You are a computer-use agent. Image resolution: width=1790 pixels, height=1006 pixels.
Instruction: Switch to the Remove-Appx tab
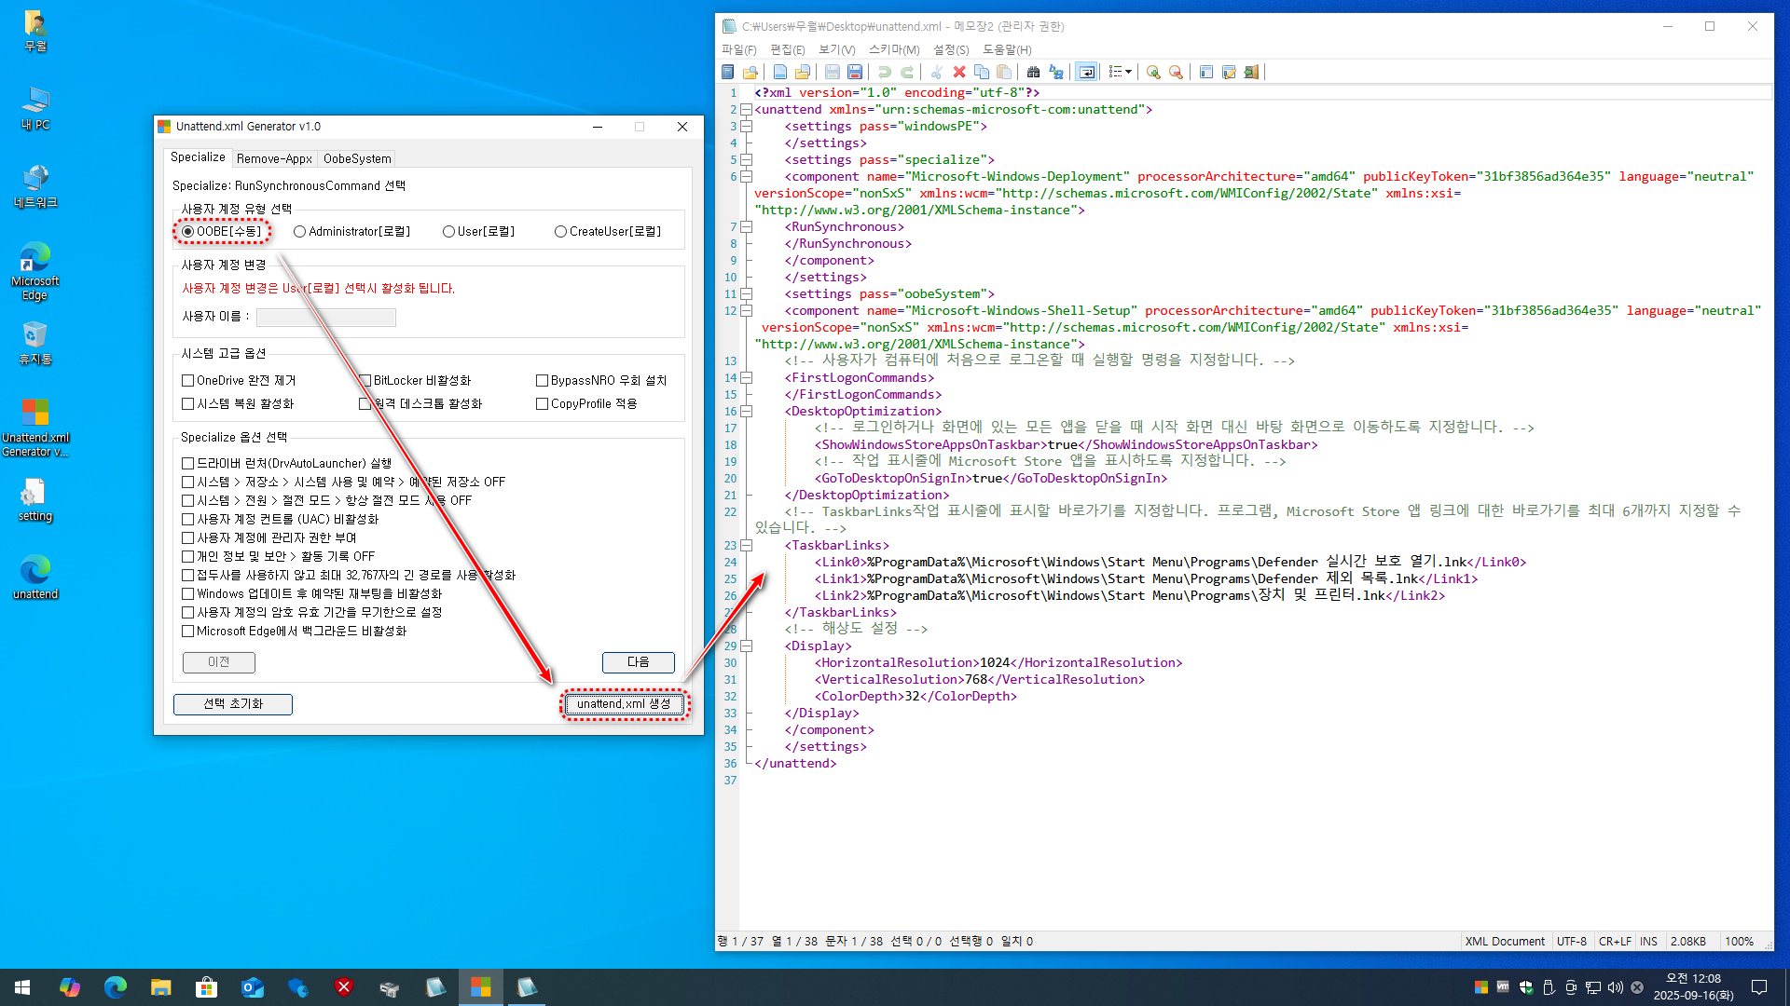274,159
